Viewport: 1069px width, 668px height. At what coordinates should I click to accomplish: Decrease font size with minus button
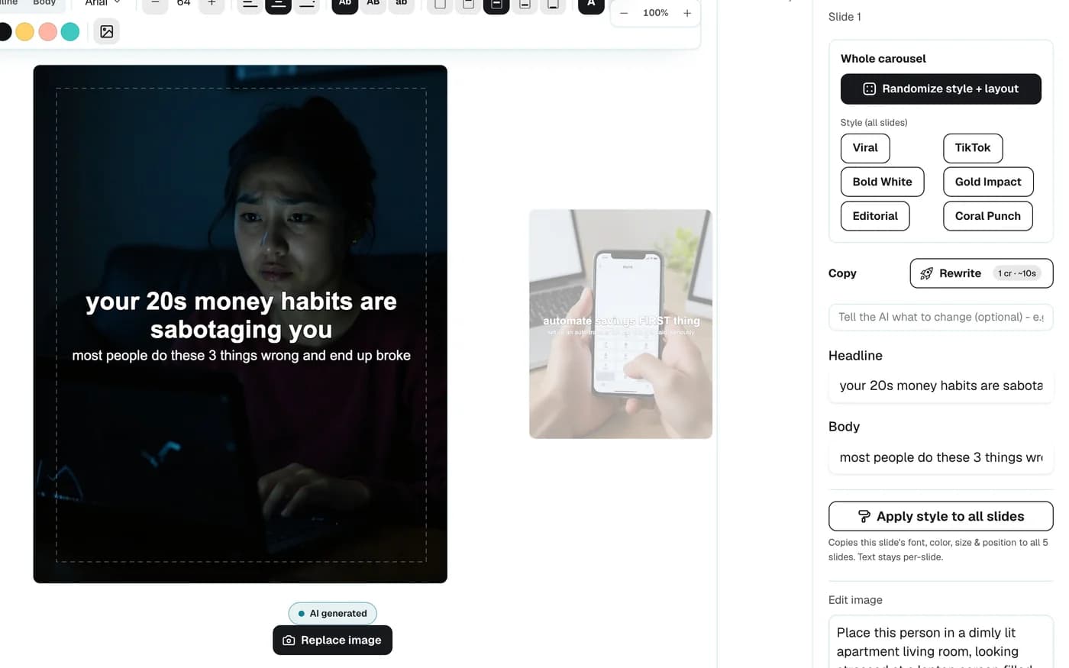(155, 5)
